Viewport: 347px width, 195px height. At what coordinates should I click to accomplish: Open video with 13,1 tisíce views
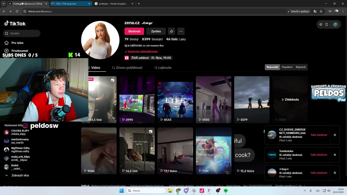(175, 151)
